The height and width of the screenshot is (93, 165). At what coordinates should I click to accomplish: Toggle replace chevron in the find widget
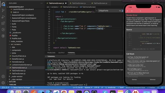click(97, 11)
